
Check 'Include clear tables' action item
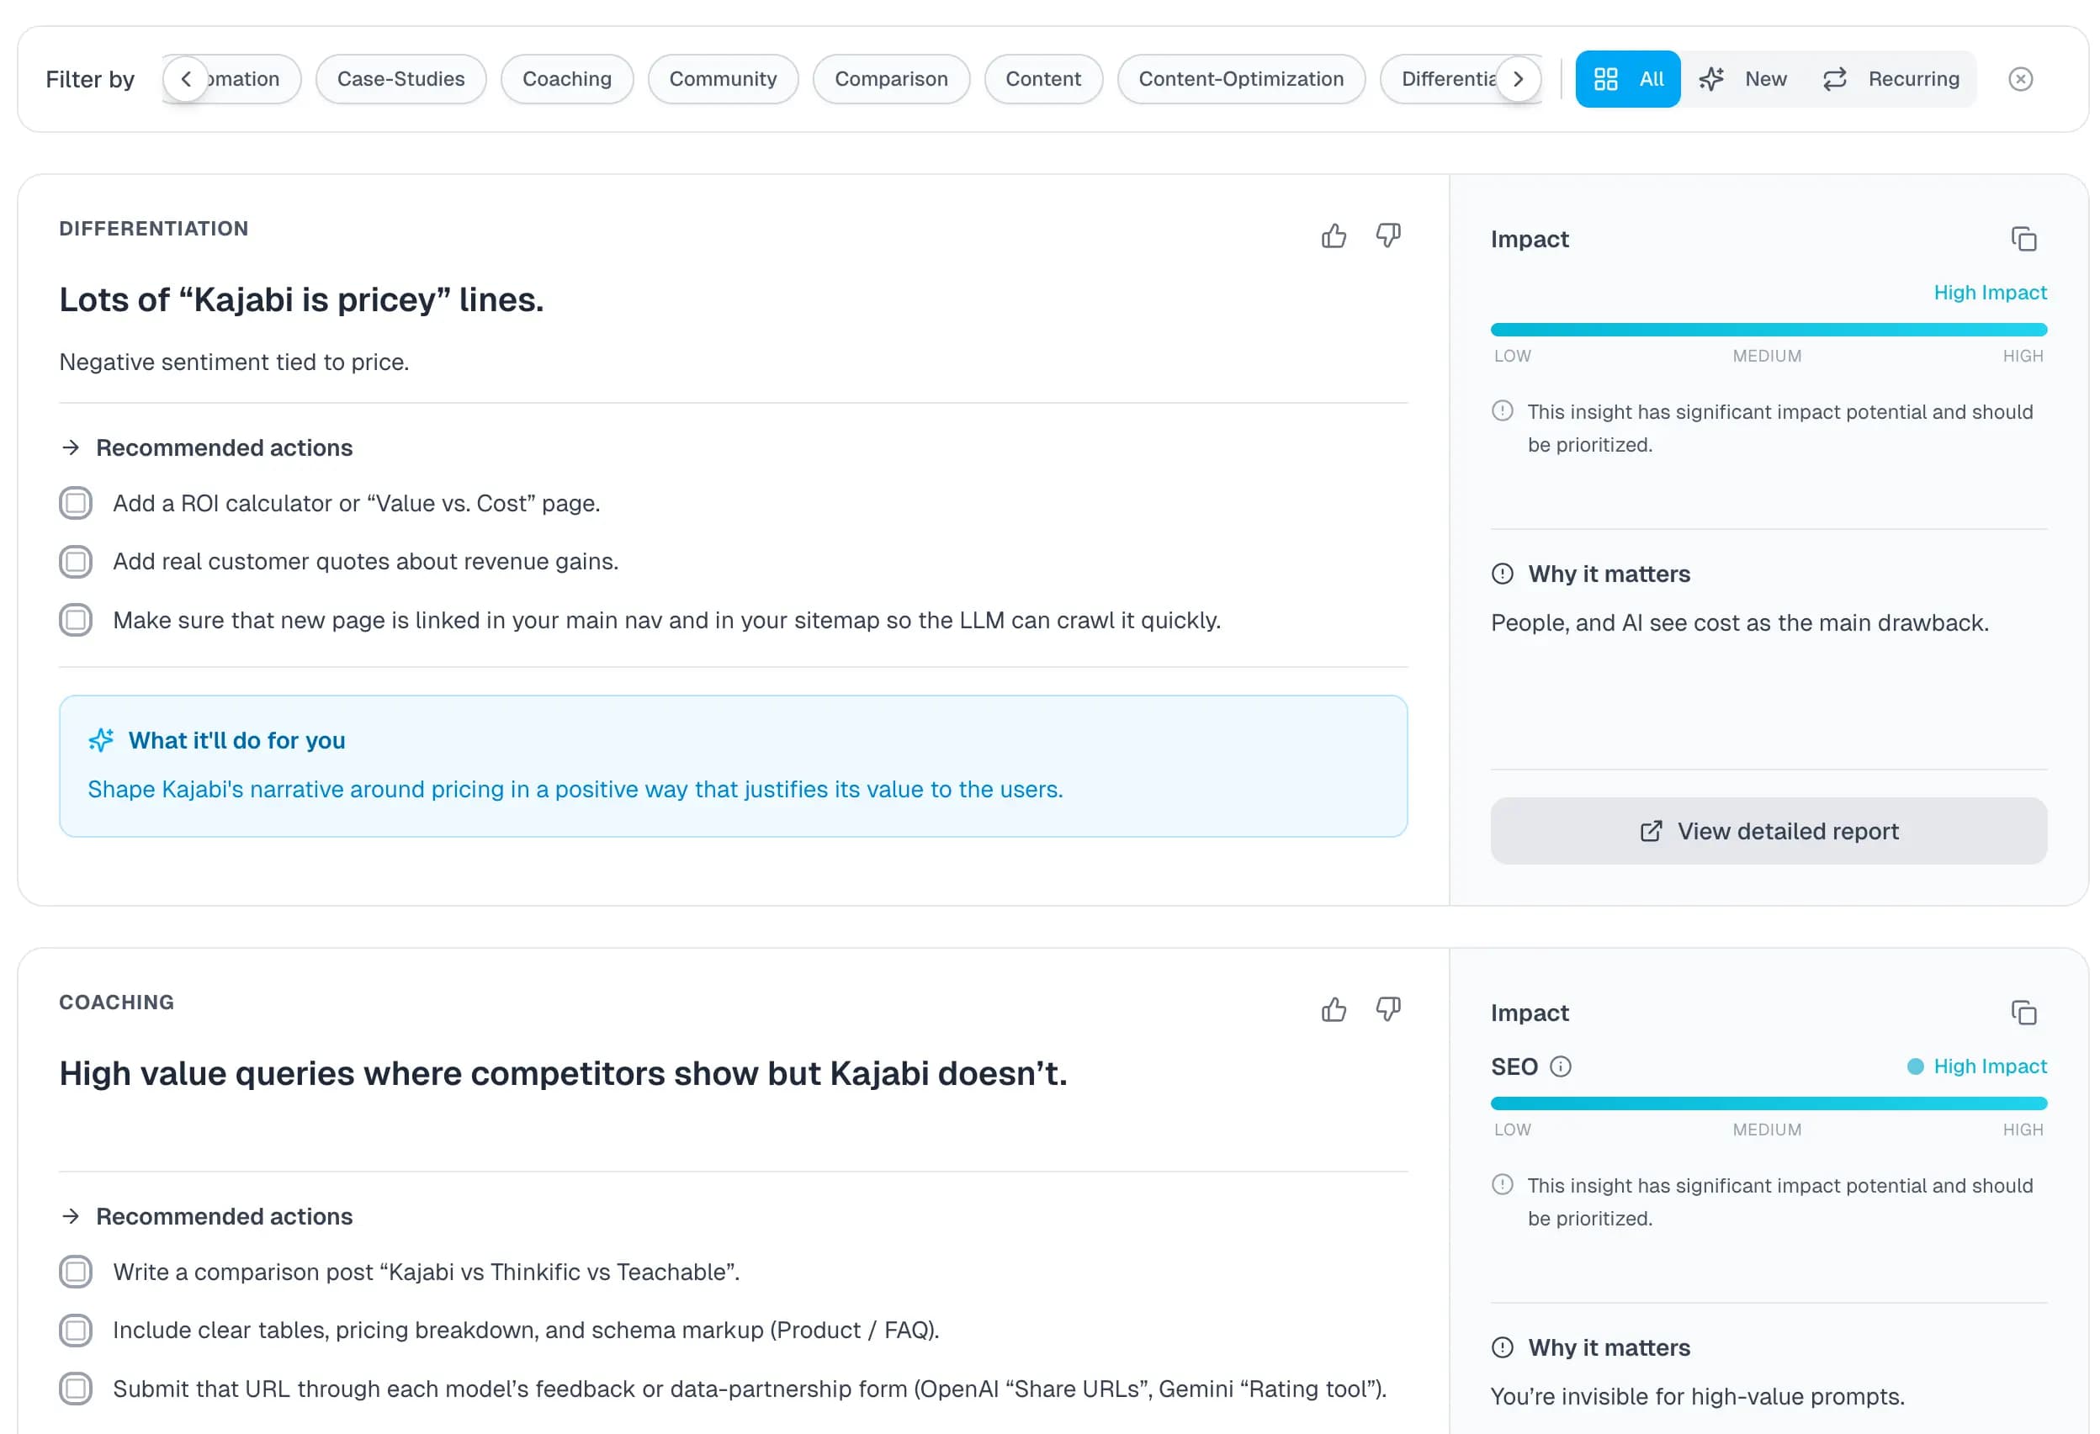click(76, 1331)
